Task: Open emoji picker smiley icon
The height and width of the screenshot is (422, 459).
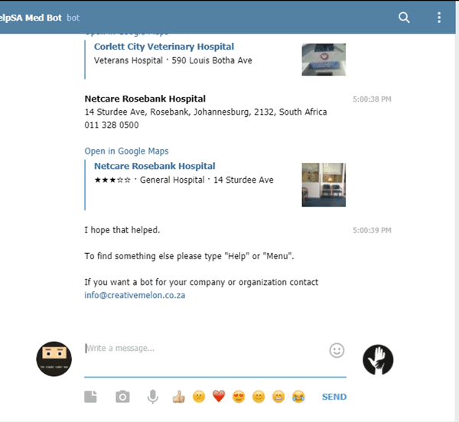Action: [337, 350]
